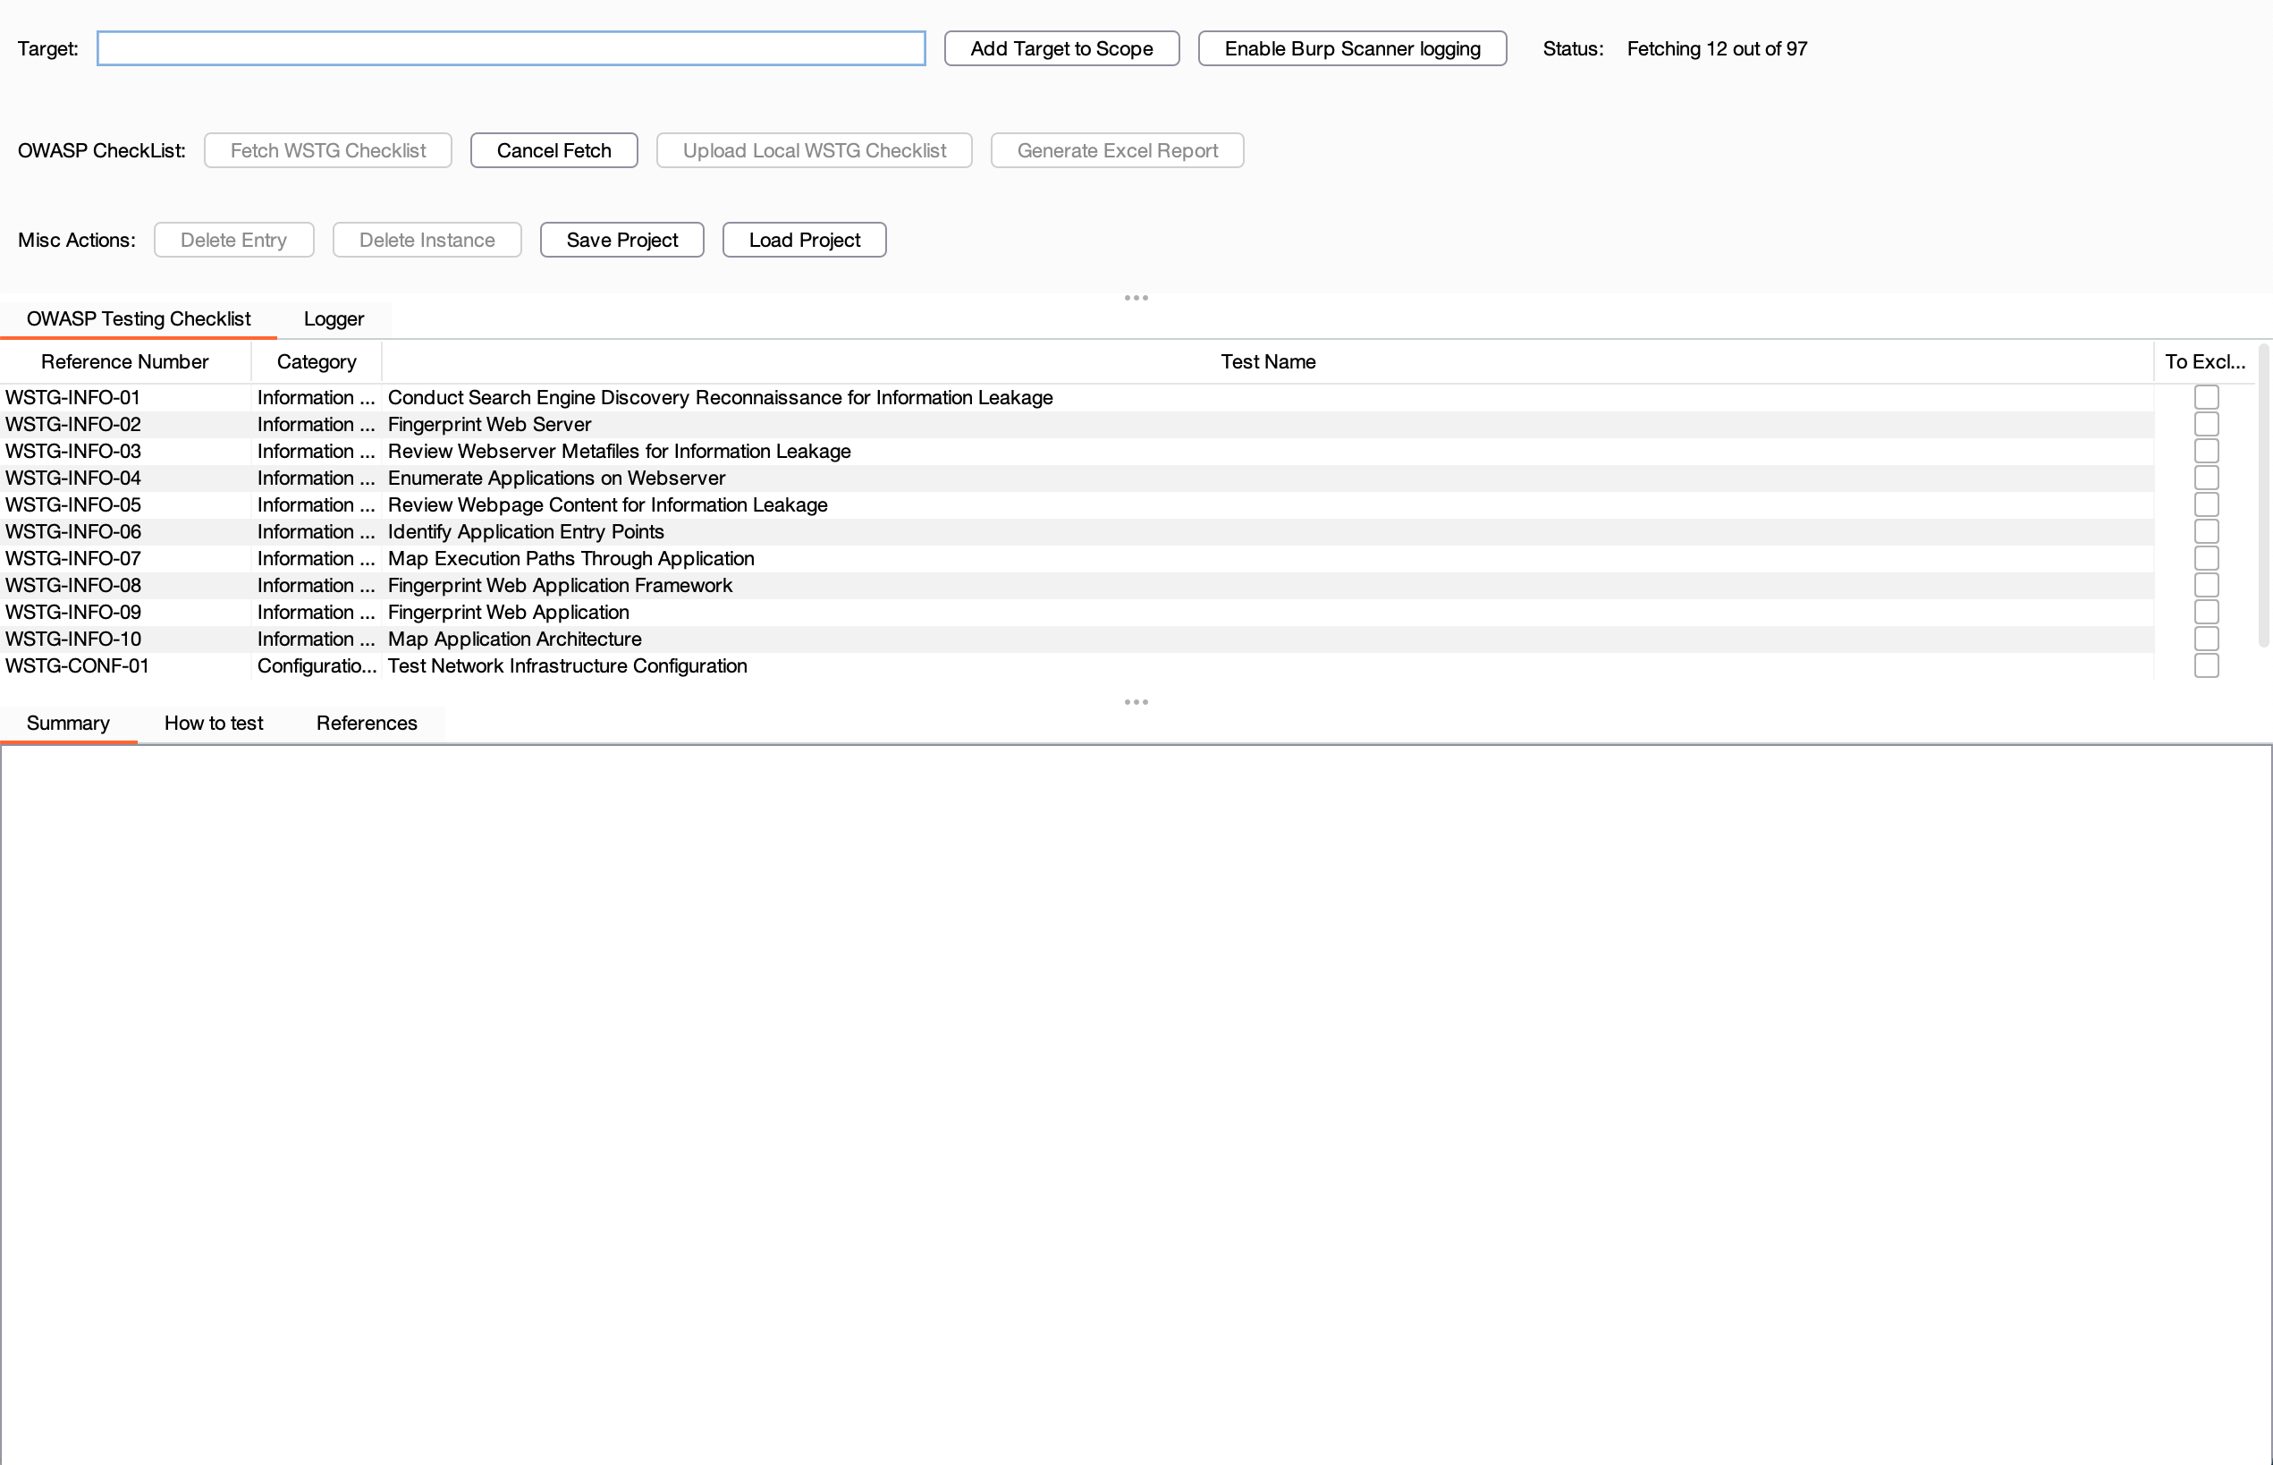
Task: Check exclude box for WSTG-INFO-04
Action: [2207, 478]
